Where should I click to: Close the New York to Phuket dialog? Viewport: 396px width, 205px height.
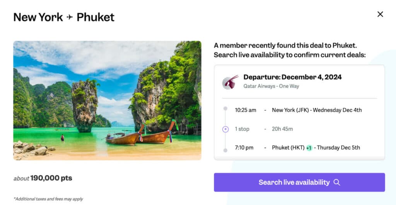[x=380, y=14]
